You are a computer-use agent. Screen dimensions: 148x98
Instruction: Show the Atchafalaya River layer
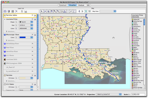[x=35, y=44]
